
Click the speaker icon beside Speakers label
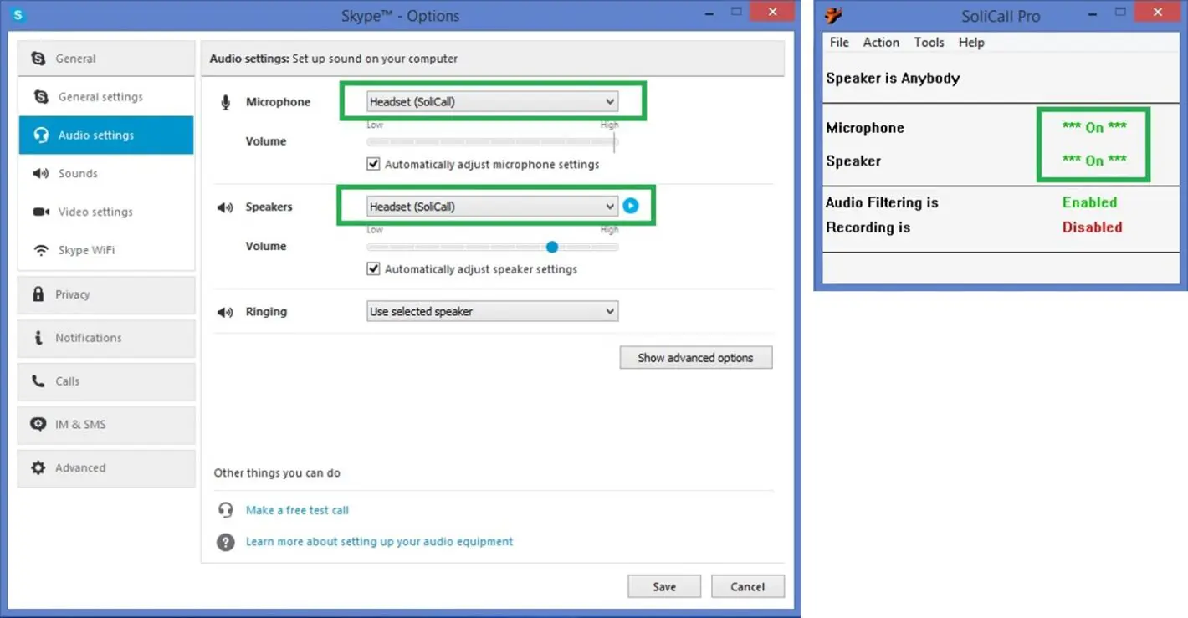point(225,207)
